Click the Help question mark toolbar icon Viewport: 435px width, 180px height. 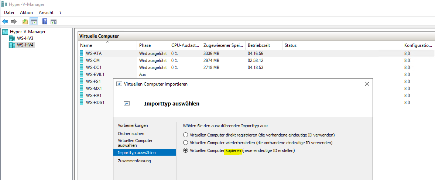[45, 22]
